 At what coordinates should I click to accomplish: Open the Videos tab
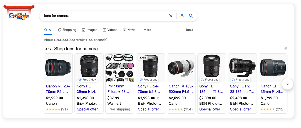pyautogui.click(x=110, y=30)
